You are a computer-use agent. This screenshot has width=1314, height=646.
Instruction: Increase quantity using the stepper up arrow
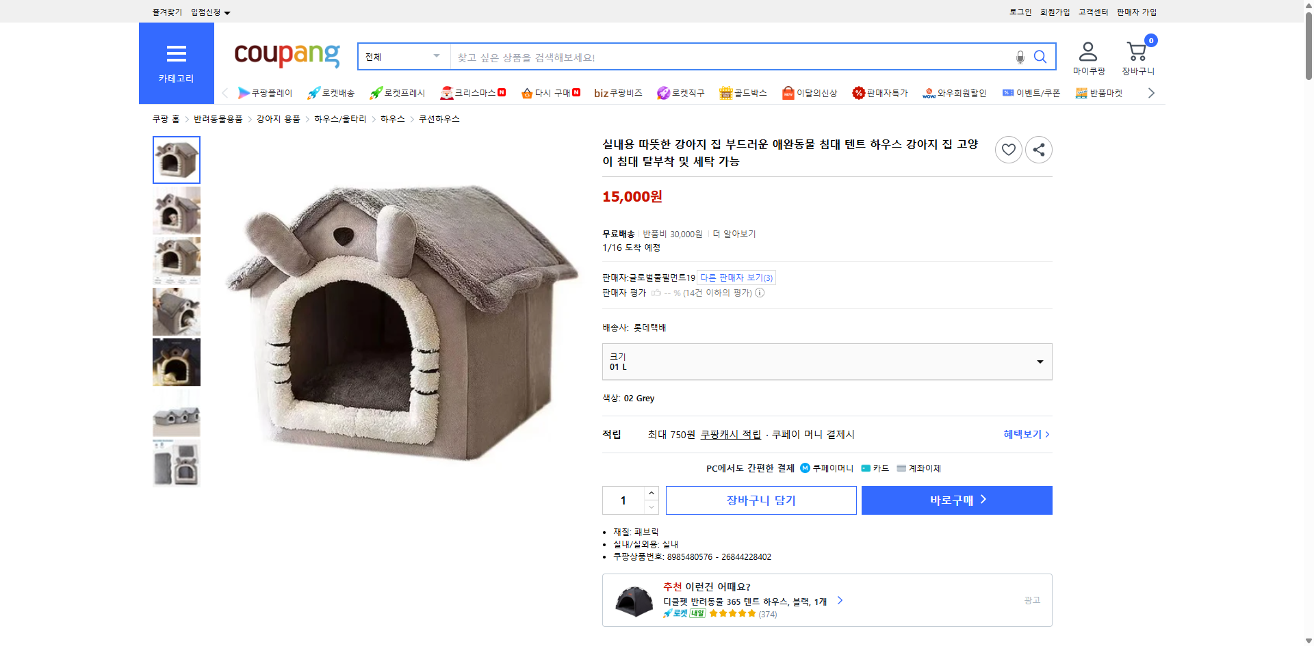[x=650, y=493]
